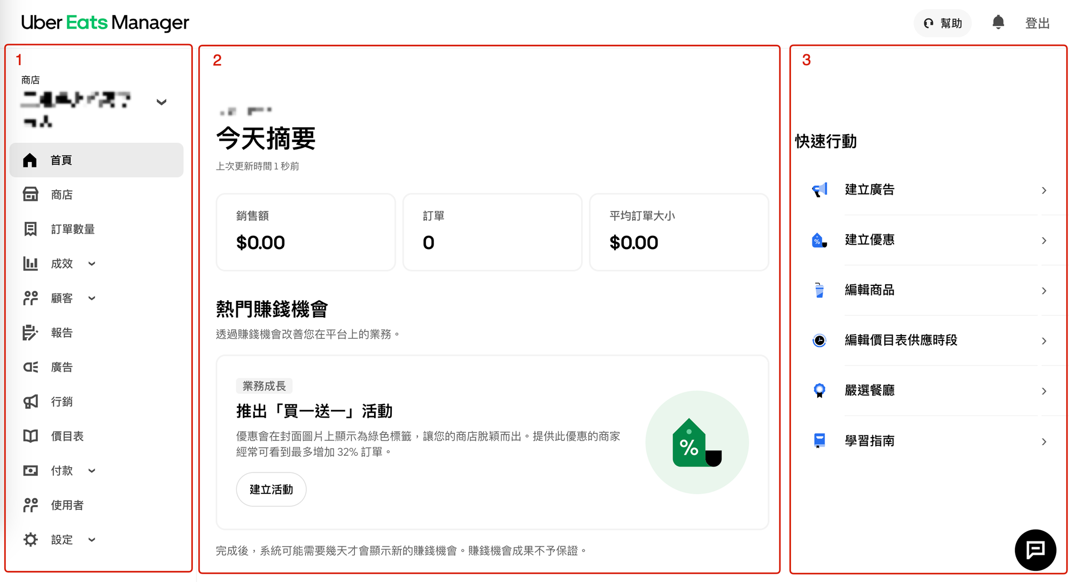Open 價目表 (Menu) book icon in sidebar
The height and width of the screenshot is (582, 1069).
pos(30,436)
